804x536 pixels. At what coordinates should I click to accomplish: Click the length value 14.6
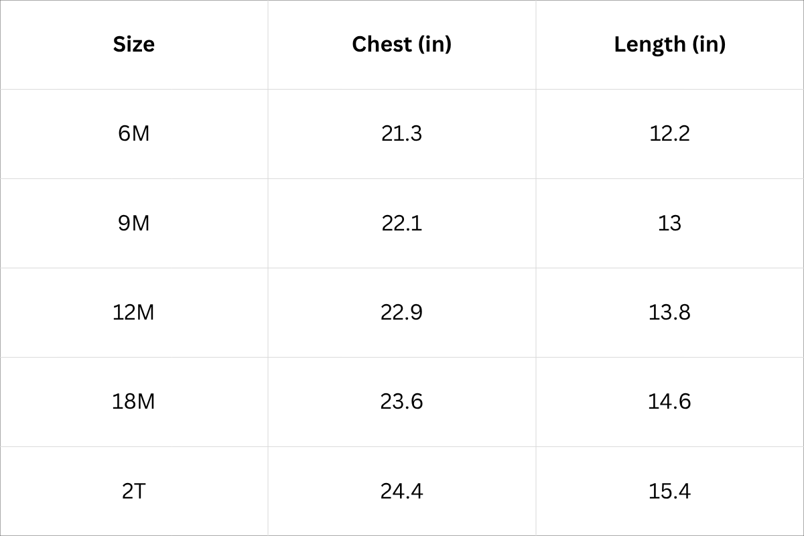(669, 401)
